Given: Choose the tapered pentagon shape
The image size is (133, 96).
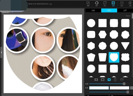Looking at the screenshot, I should click(x=91, y=57).
